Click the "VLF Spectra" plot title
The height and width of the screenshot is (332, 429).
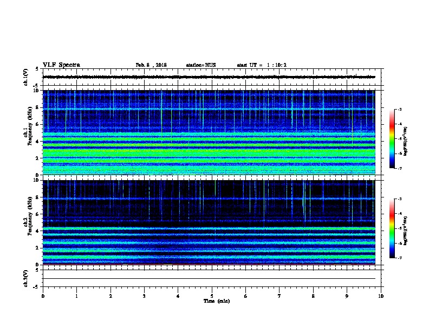61,65
